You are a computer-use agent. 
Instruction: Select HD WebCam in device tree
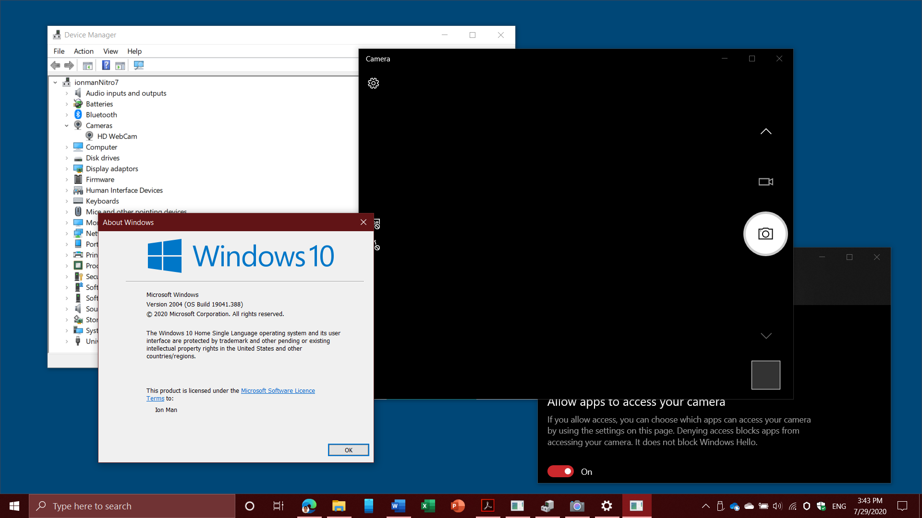pos(117,136)
